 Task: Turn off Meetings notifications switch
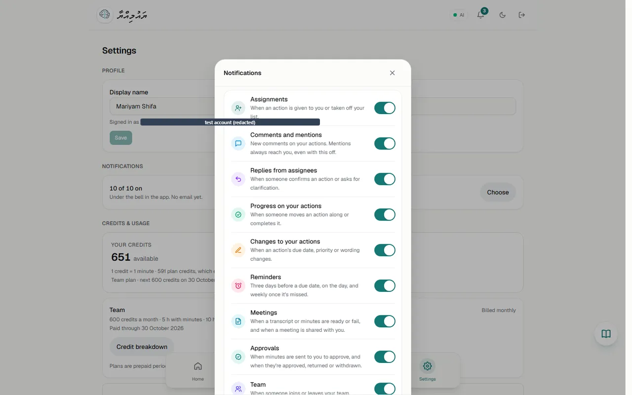(x=385, y=321)
